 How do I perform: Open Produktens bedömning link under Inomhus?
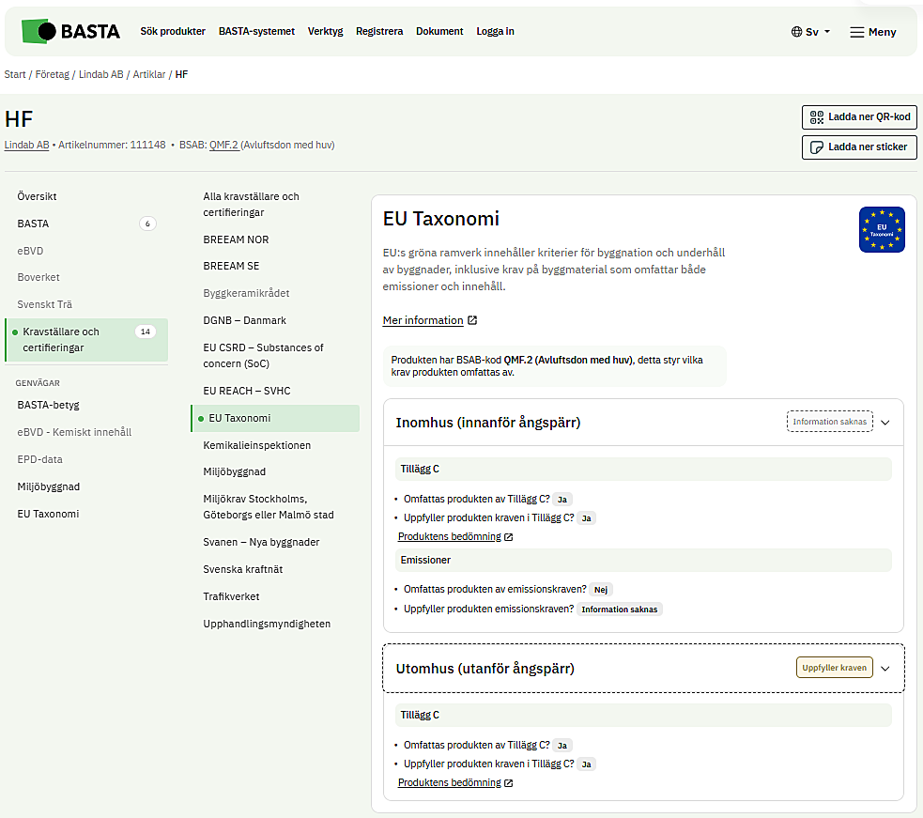449,537
